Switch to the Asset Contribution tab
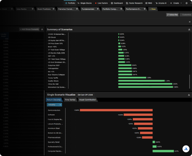Screen dimensions: 192x156 click(88, 100)
